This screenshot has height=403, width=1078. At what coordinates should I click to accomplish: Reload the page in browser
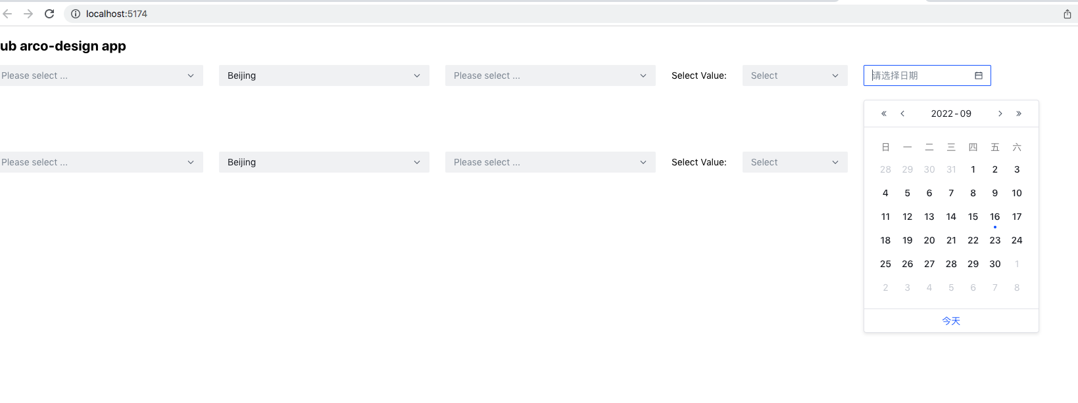click(x=49, y=14)
